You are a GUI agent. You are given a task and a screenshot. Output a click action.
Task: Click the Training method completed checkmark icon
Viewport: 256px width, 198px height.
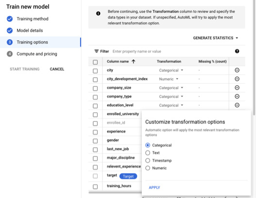pyautogui.click(x=10, y=19)
